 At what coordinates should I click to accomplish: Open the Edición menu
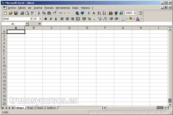22,8
